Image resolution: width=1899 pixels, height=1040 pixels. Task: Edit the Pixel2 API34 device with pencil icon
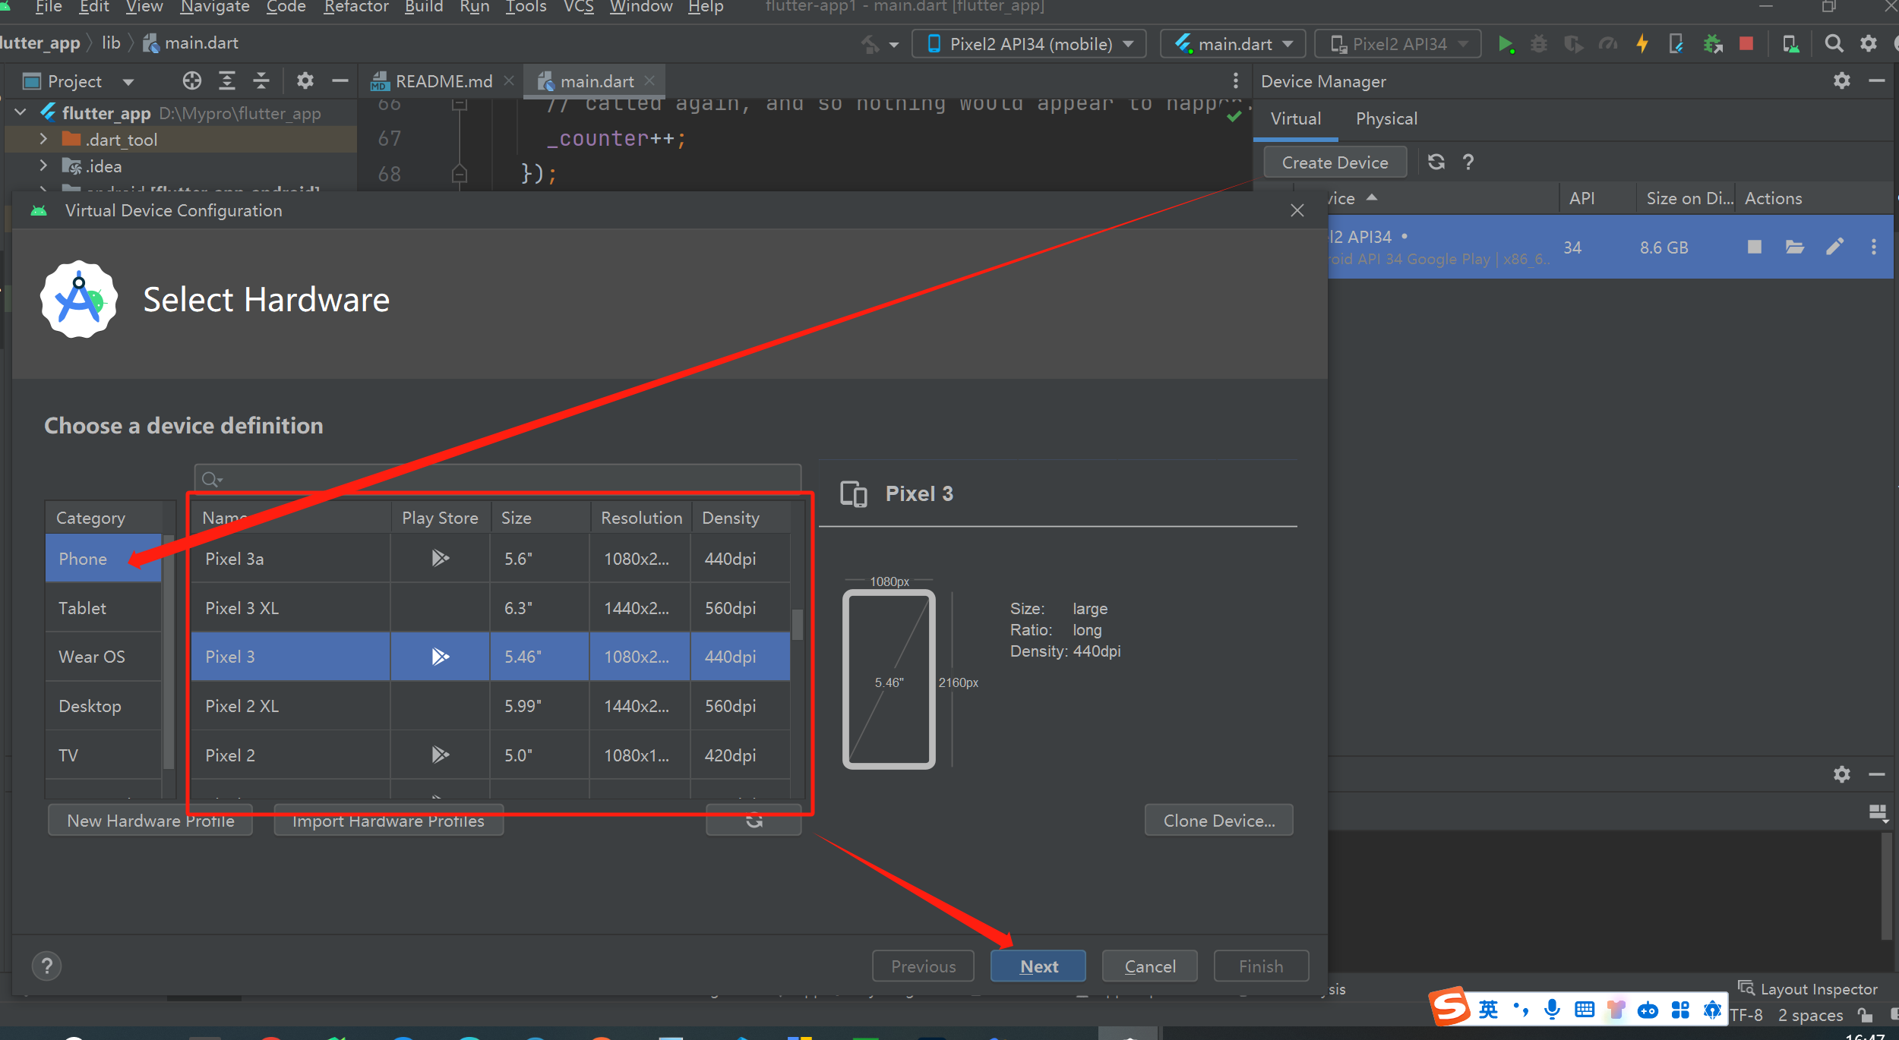pos(1834,247)
